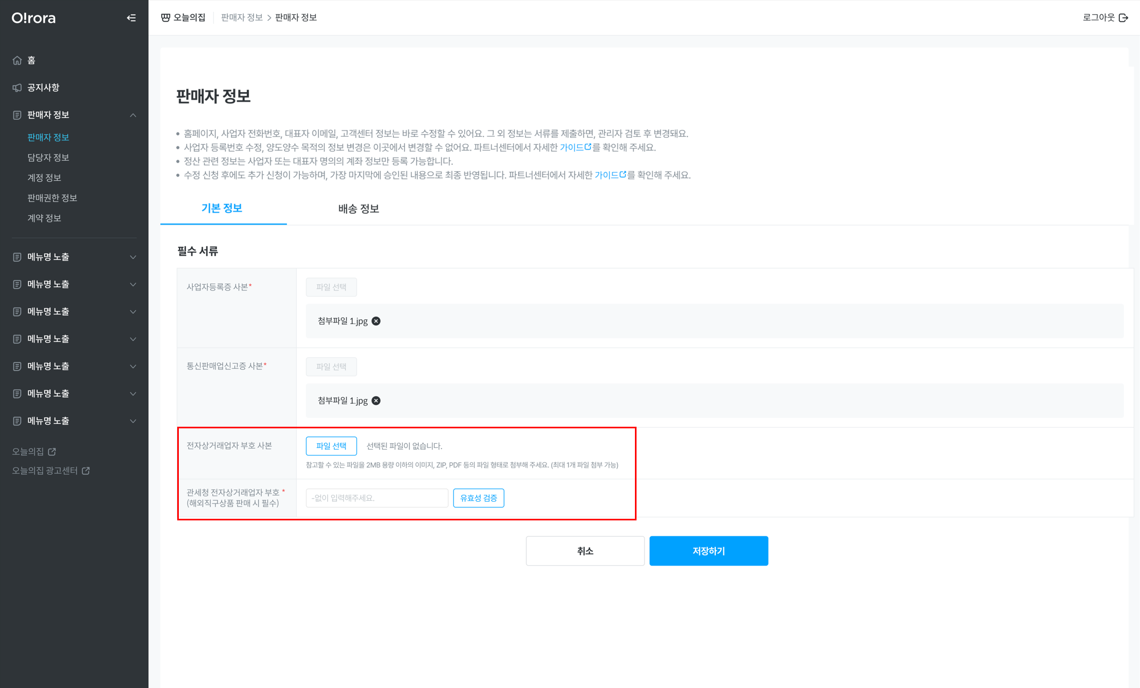Click the 관세청 전자상거래업자 부호 input field

[377, 498]
